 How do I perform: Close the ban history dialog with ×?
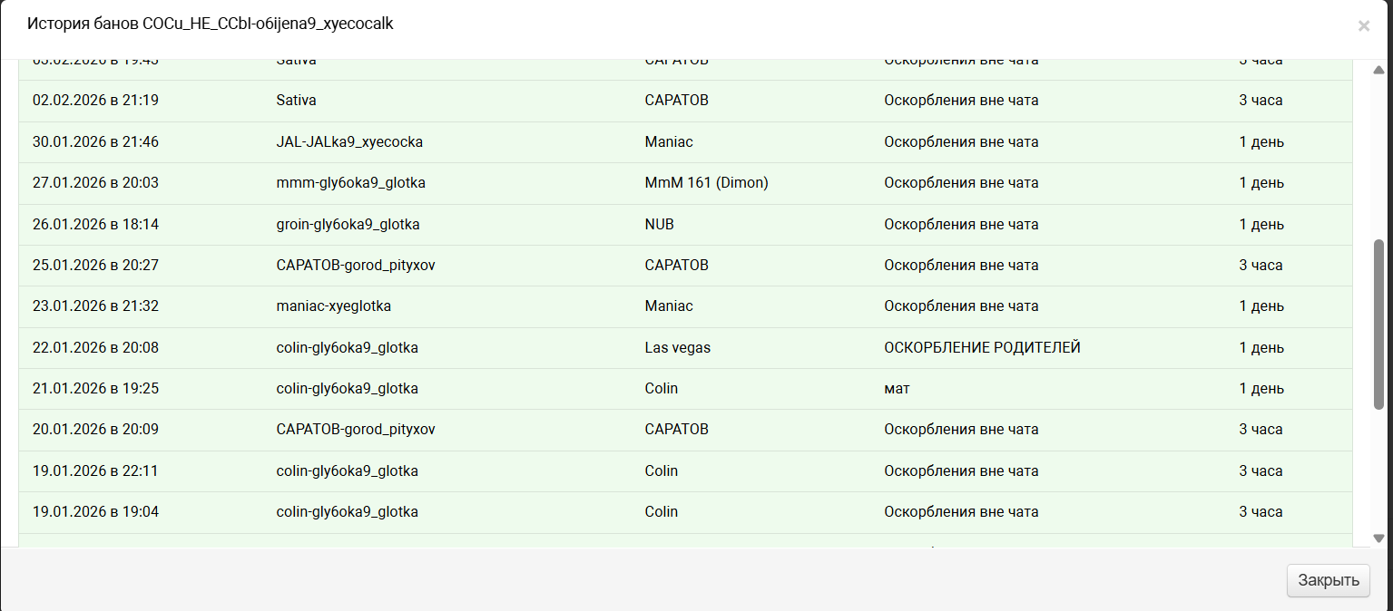1363,26
